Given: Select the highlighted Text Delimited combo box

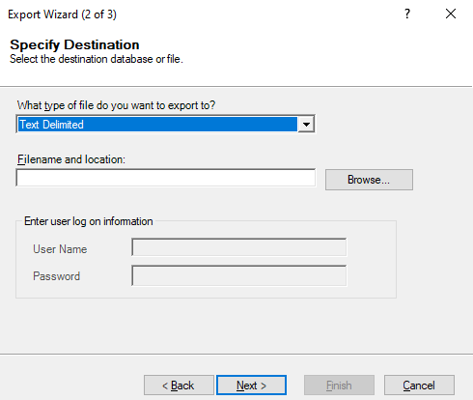Looking at the screenshot, I should click(165, 125).
